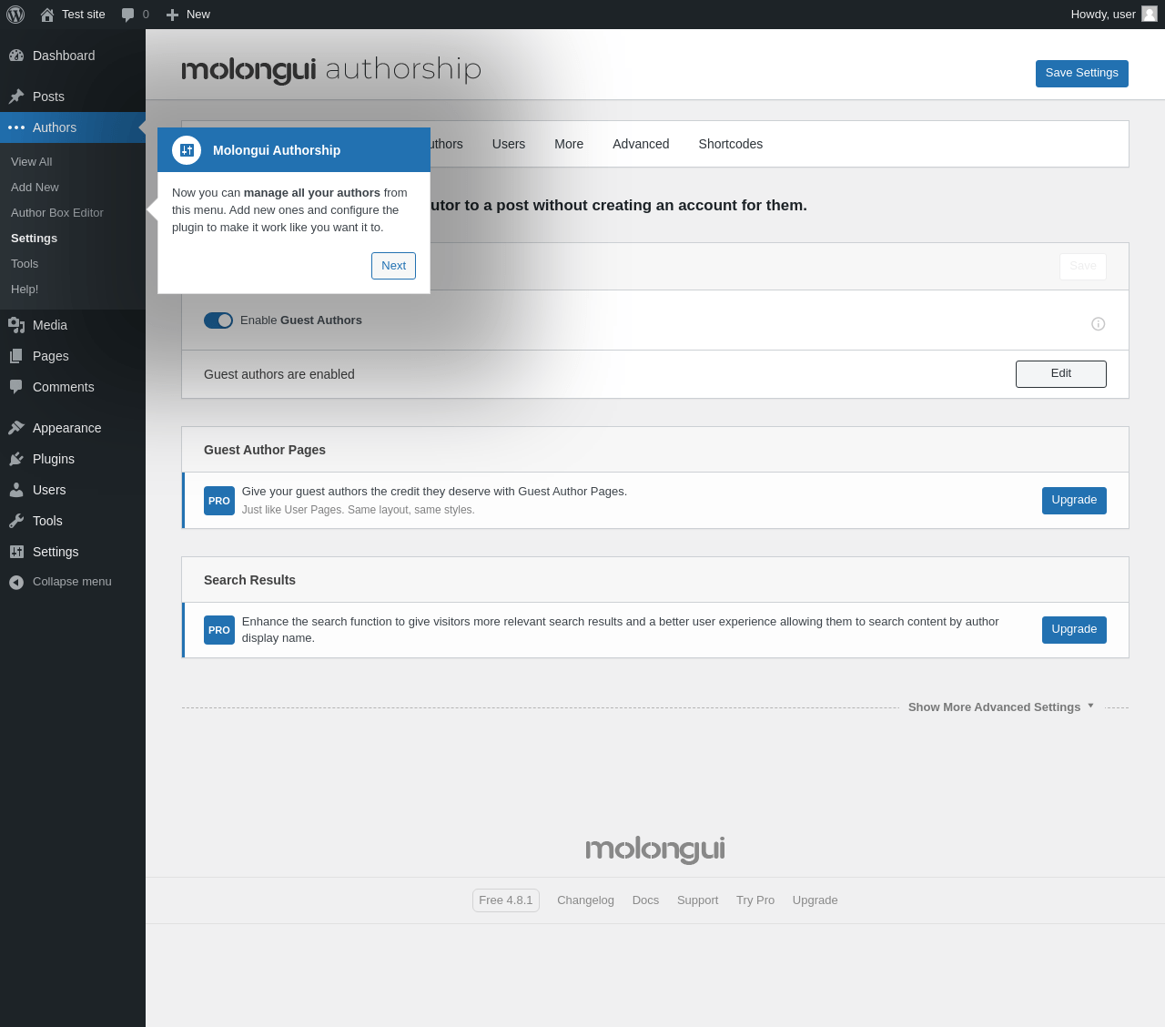
Task: Click the Posts pin icon
Action: [16, 97]
